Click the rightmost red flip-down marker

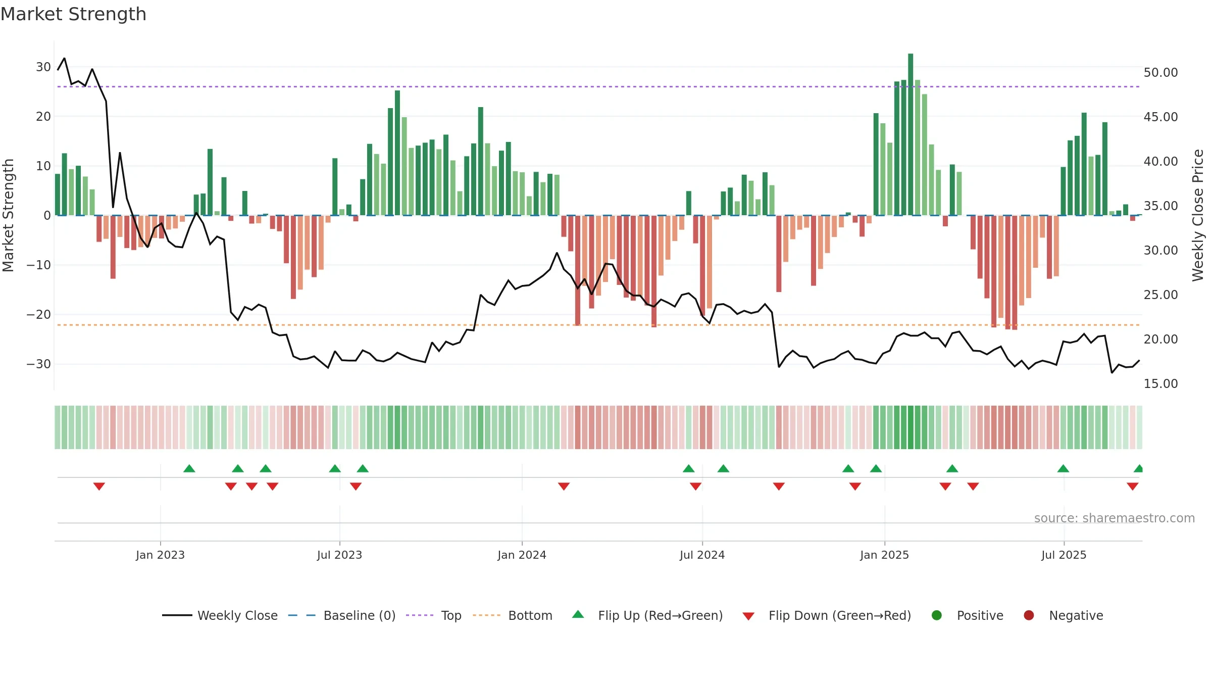(1132, 486)
